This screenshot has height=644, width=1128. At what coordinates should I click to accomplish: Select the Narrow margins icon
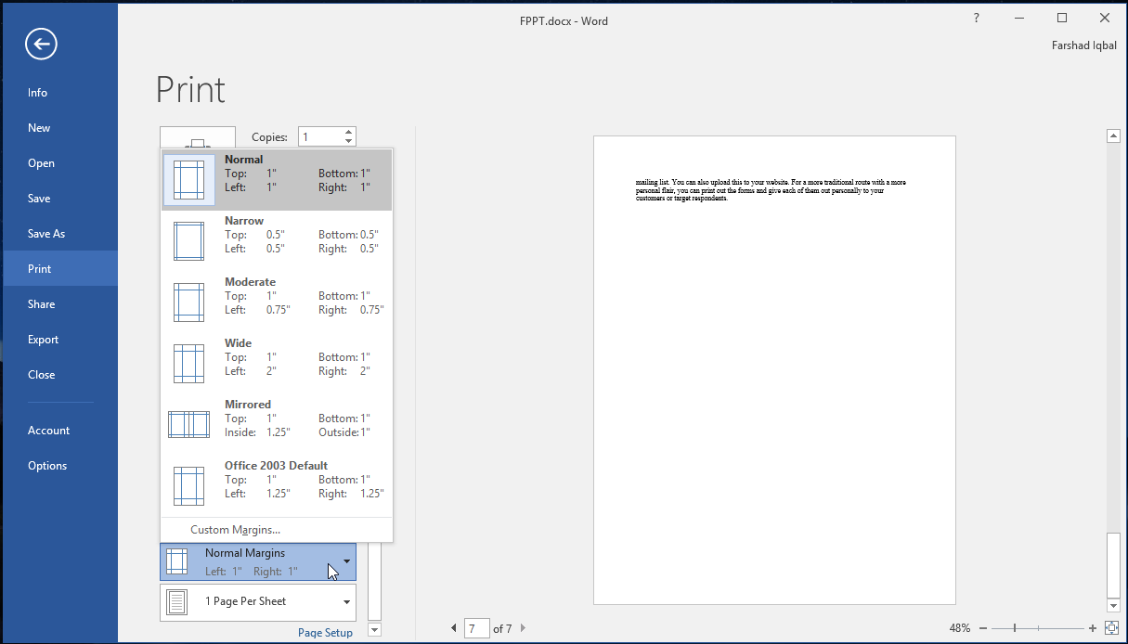tap(188, 241)
